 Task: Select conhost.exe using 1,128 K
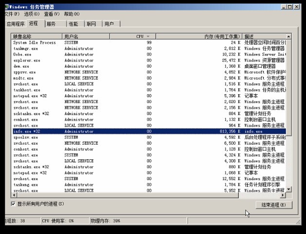pyautogui.click(x=149, y=149)
